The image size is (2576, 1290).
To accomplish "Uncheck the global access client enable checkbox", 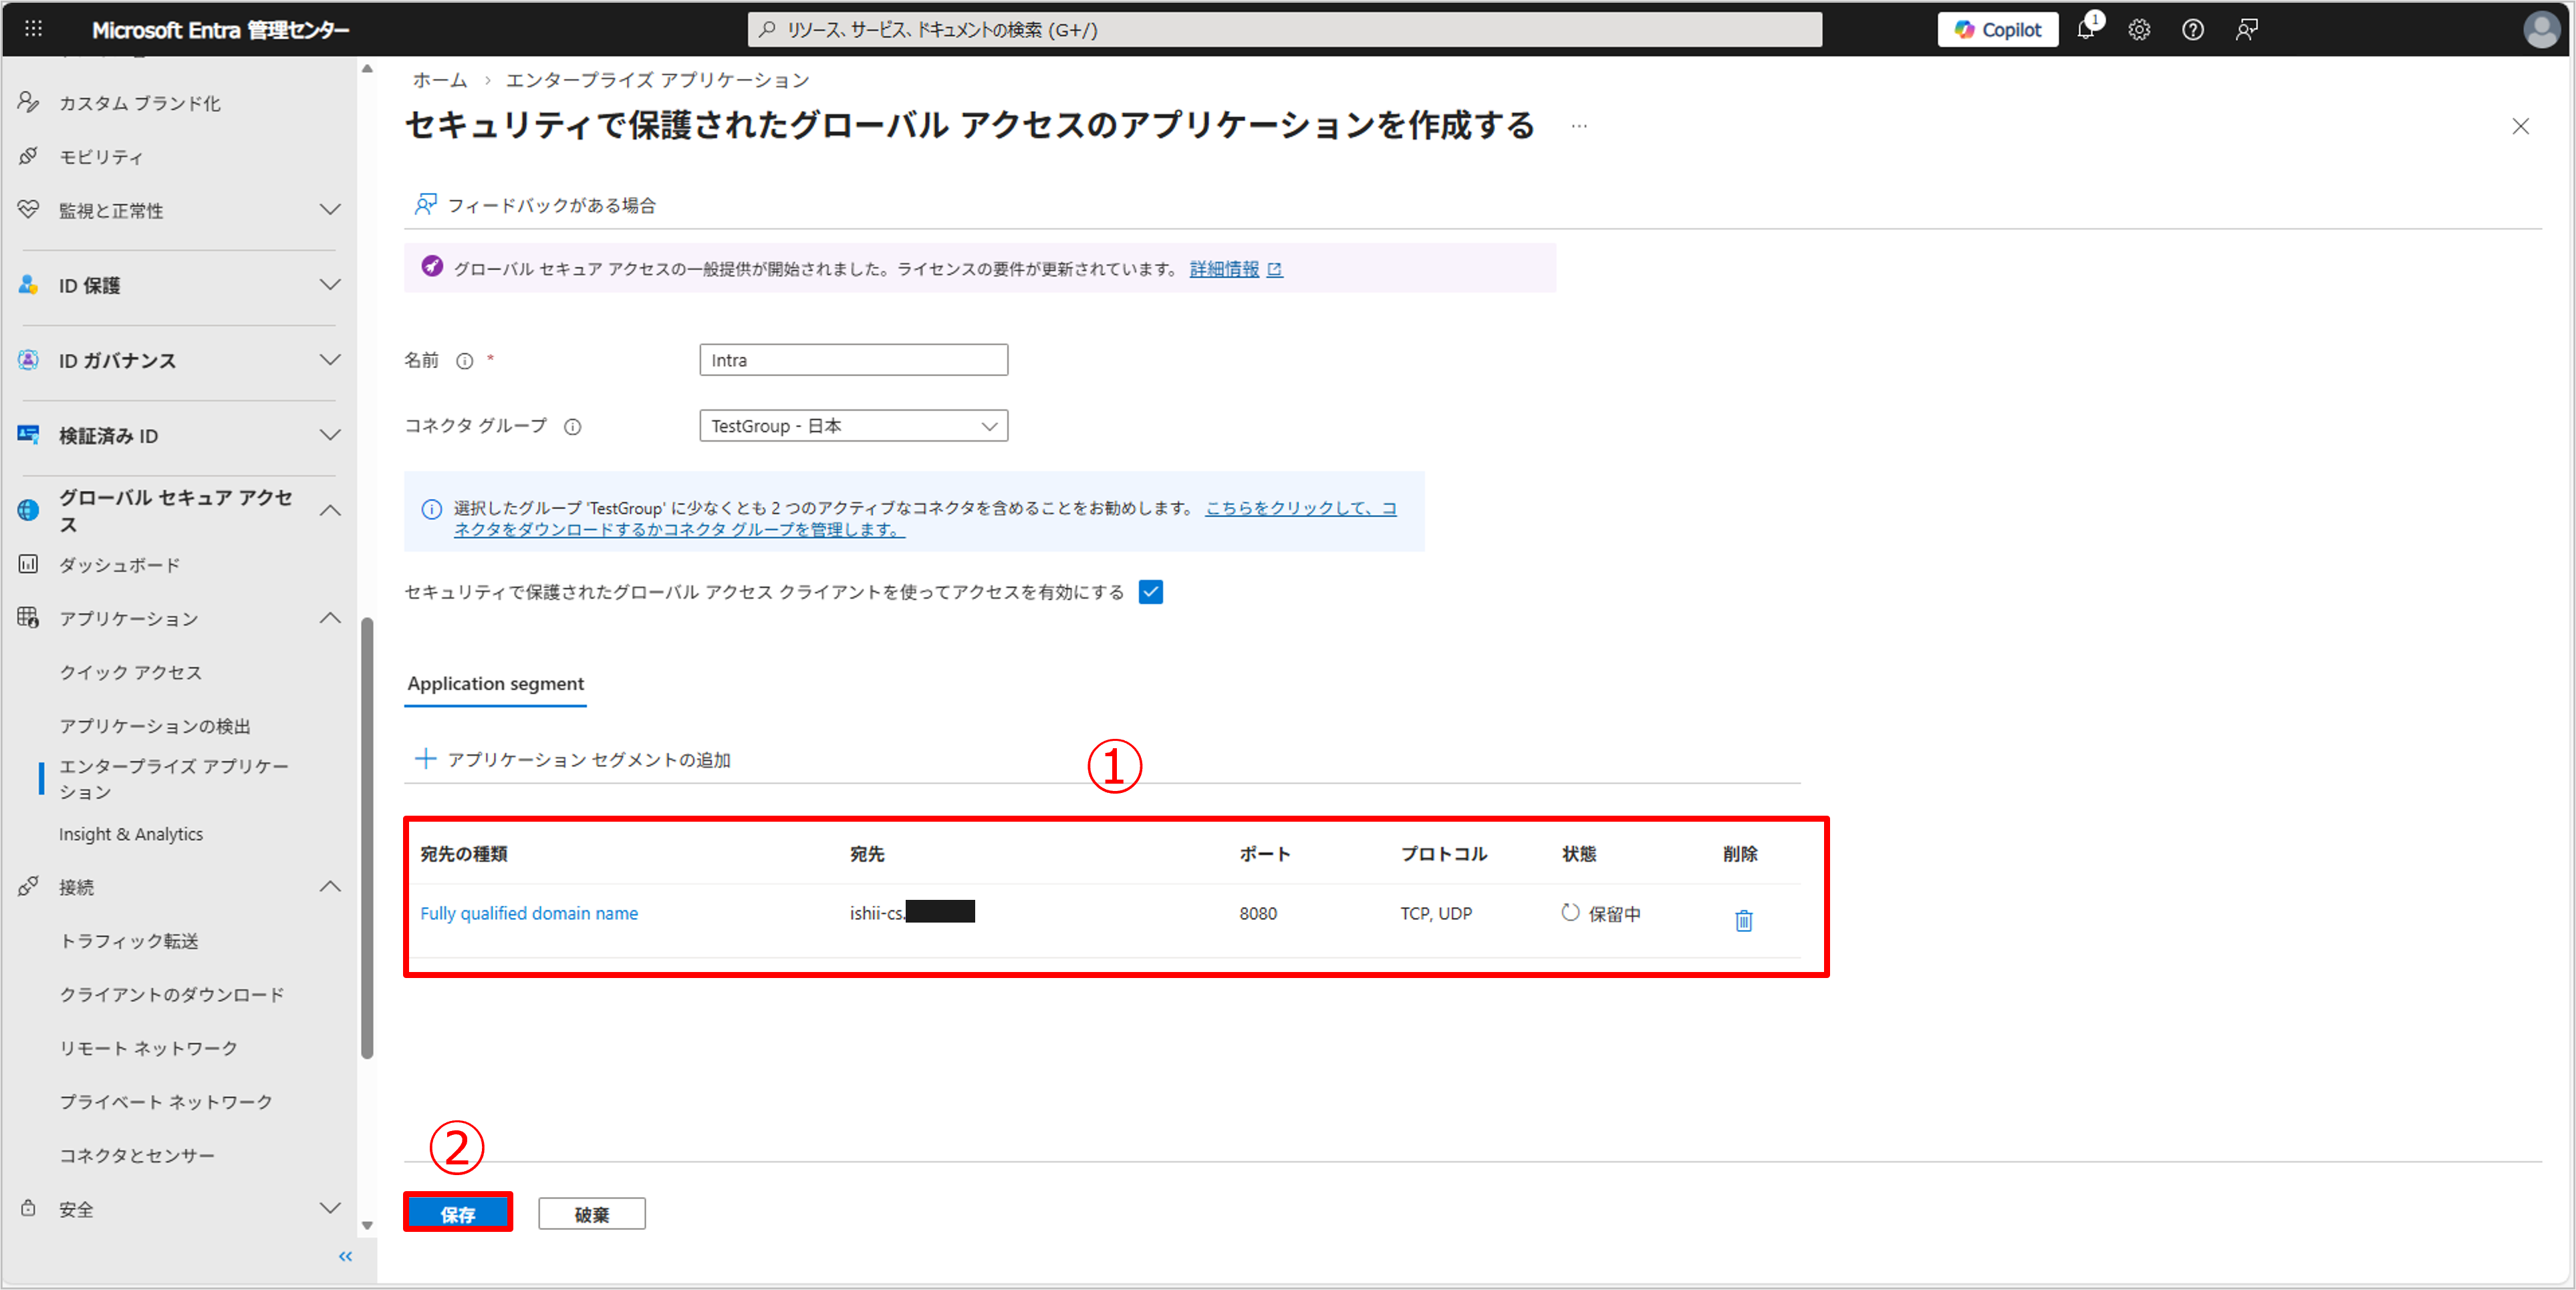I will pos(1151,591).
